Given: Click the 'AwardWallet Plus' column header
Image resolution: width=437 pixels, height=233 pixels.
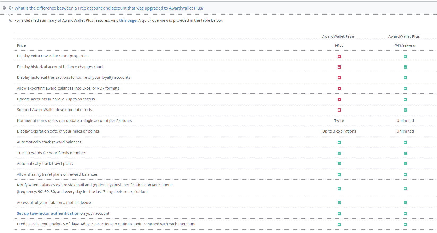Looking at the screenshot, I should (404, 36).
